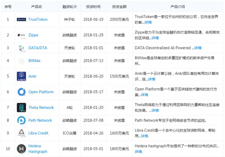Viewport: 225px width, 157px height.
Task: Open the BitMax product link
Action: click(34, 61)
